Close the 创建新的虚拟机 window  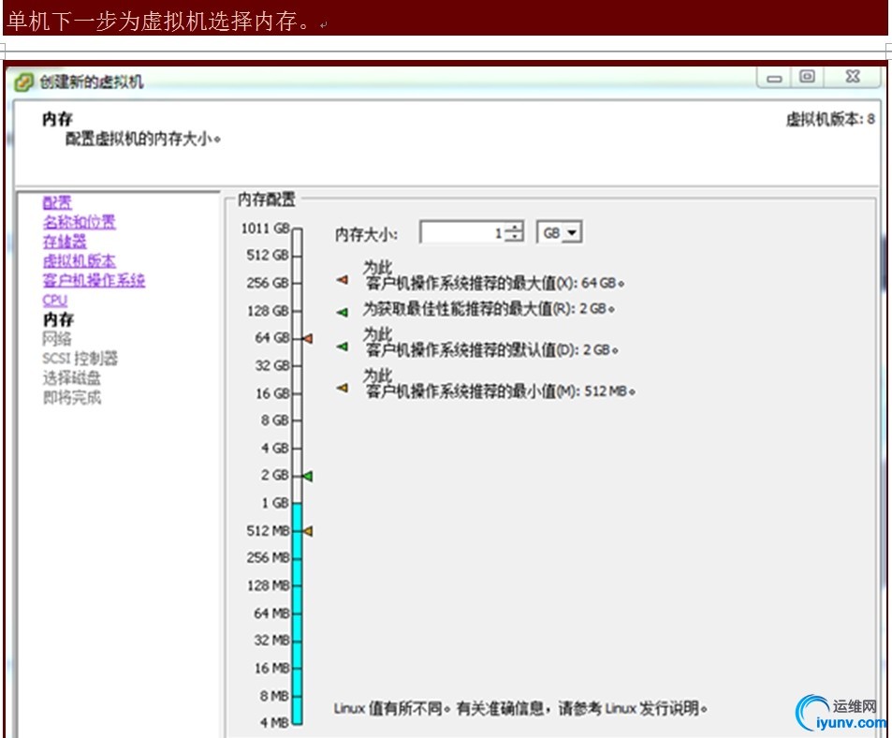[x=852, y=77]
